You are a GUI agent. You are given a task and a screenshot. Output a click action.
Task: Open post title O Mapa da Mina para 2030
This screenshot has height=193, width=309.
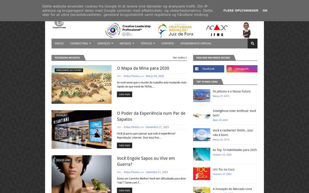click(x=143, y=68)
